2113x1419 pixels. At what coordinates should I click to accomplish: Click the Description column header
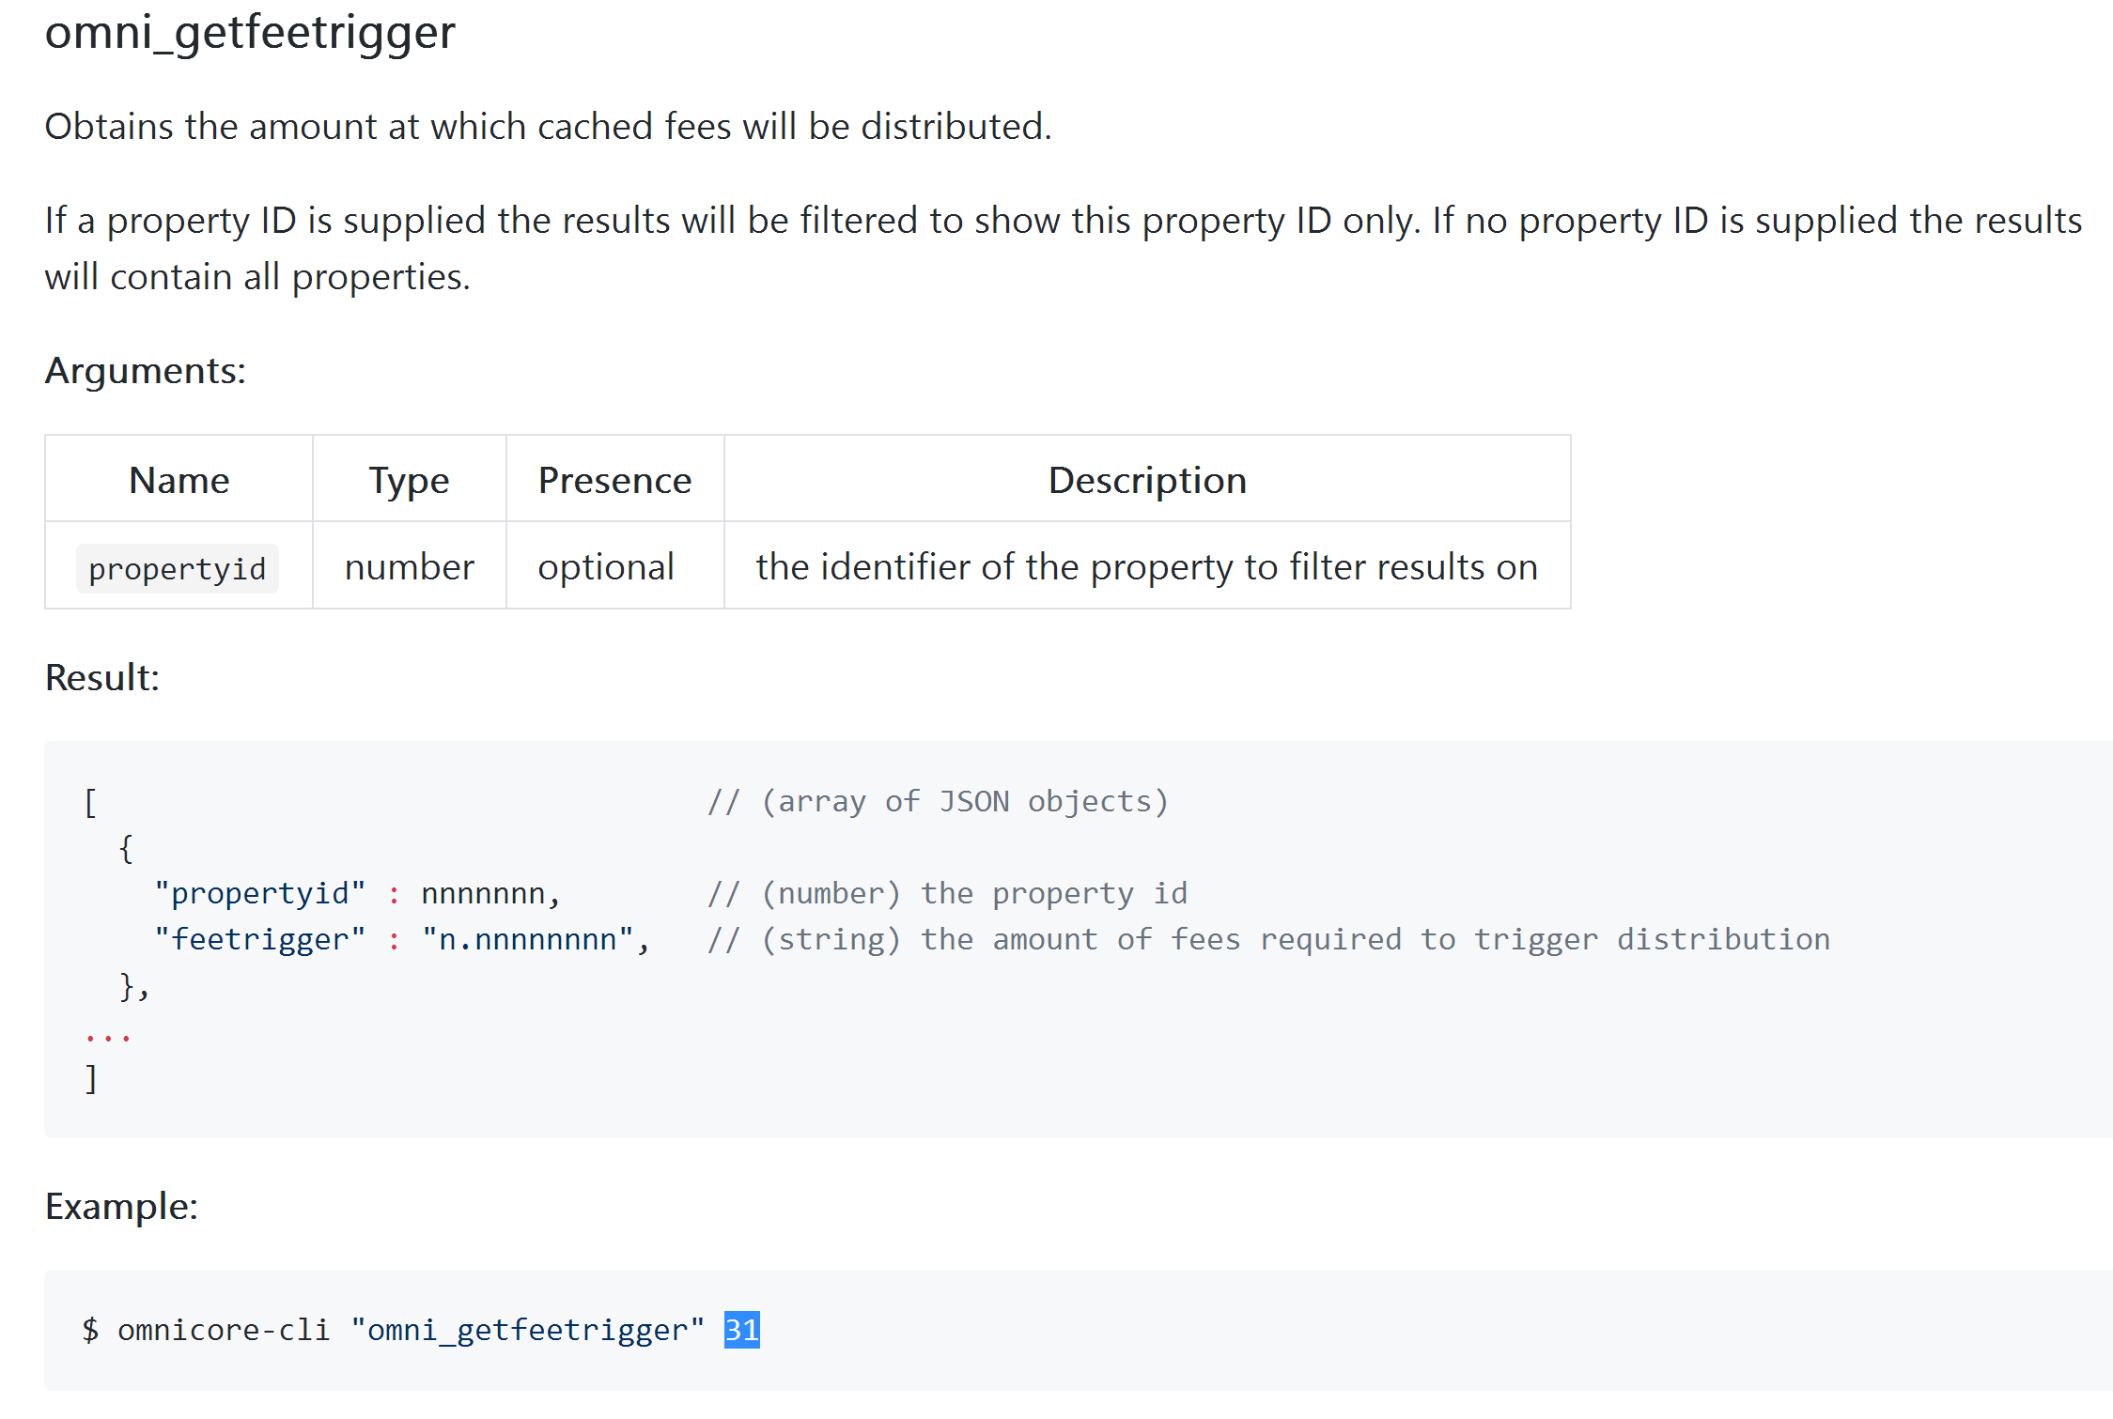tap(1147, 480)
